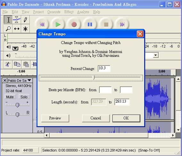Viewport: 182px width, 156px height.
Task: Select the Zoom magnifier tool
Action: click(x=8, y=29)
